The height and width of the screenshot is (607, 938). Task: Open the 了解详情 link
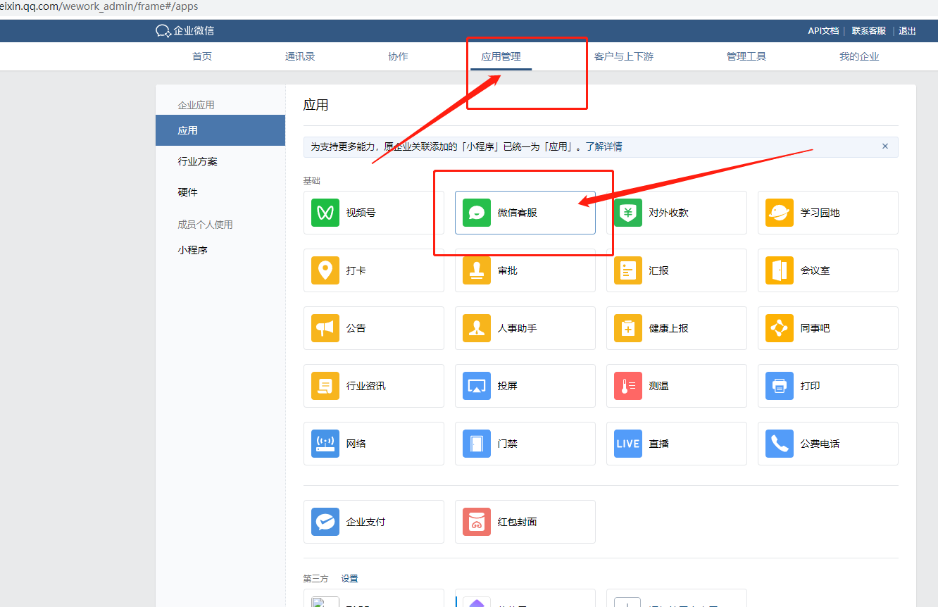point(604,146)
